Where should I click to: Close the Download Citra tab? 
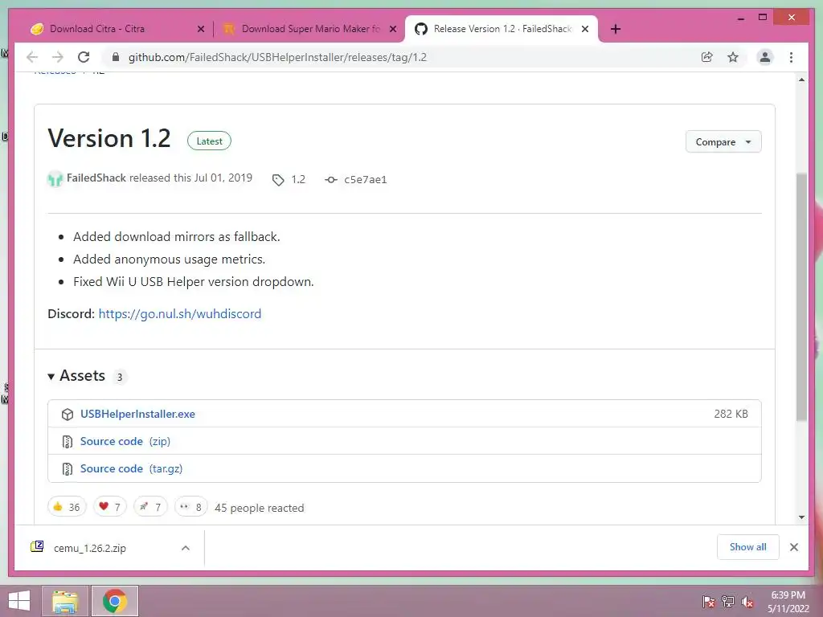coord(200,29)
